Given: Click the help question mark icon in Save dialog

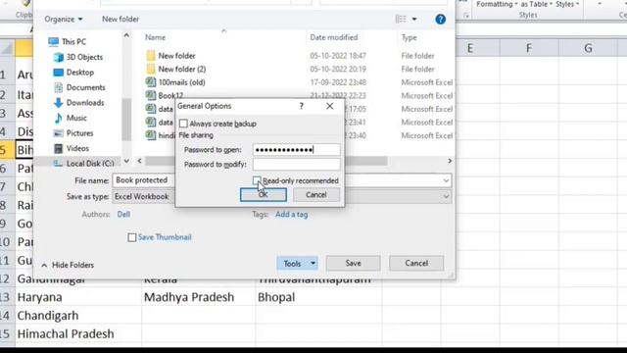Looking at the screenshot, I should [440, 20].
